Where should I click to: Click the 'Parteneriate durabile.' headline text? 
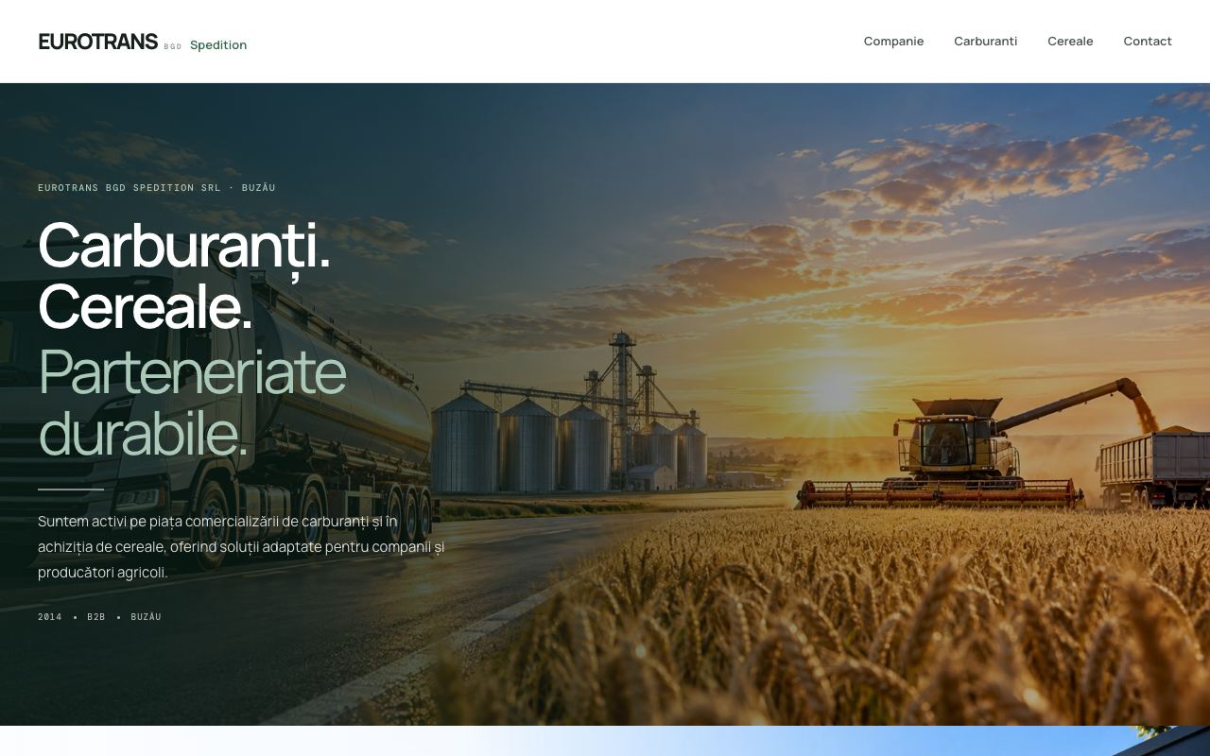192,402
